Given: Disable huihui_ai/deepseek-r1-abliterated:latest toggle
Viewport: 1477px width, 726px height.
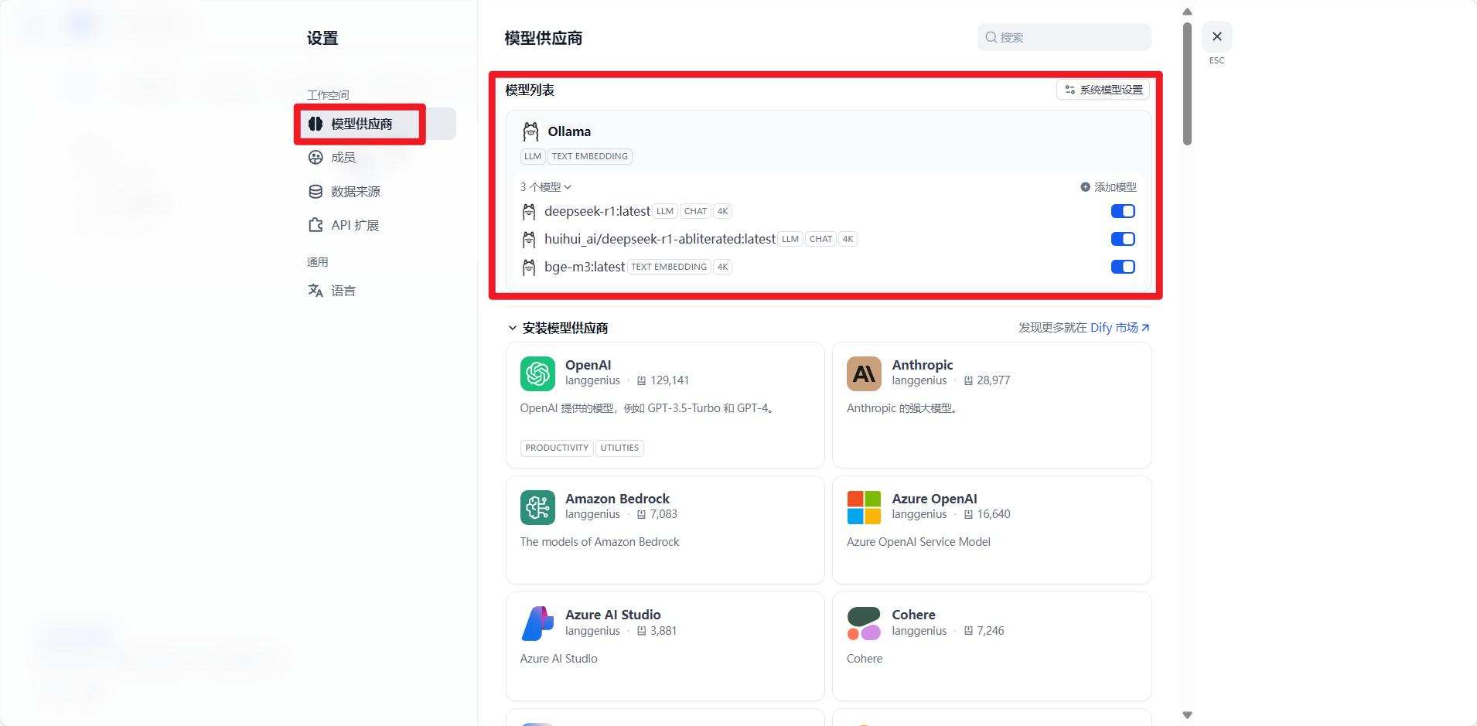Looking at the screenshot, I should click(1123, 239).
